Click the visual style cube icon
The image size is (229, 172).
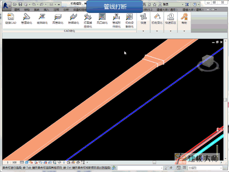(26, 162)
